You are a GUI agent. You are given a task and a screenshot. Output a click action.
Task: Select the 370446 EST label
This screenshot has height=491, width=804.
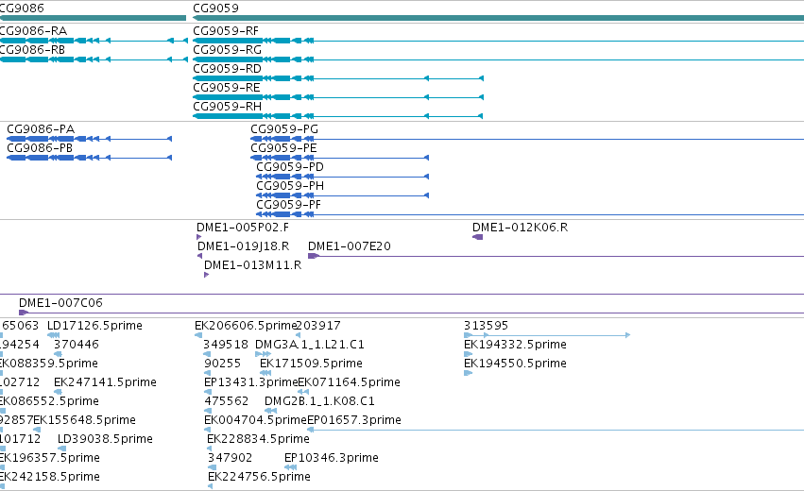tap(77, 345)
